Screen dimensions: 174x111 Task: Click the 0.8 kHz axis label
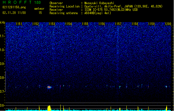click(x=2, y=78)
